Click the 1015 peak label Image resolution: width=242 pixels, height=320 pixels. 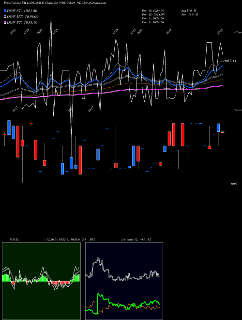(55, 32)
